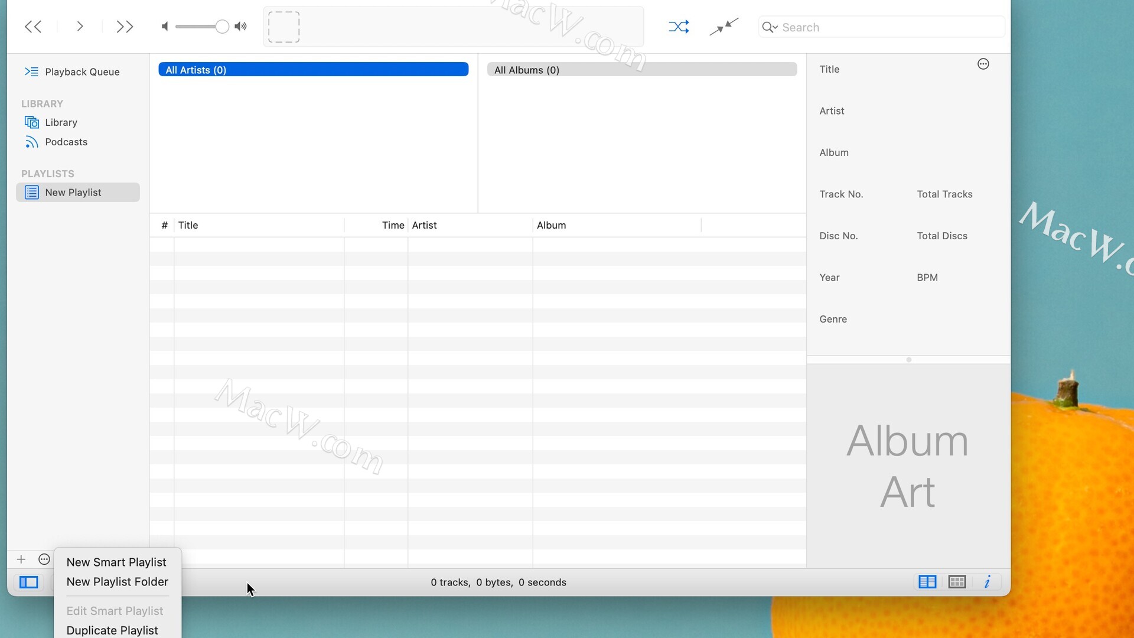Image resolution: width=1134 pixels, height=638 pixels.
Task: Open the tag inspector more-options menu
Action: point(983,64)
